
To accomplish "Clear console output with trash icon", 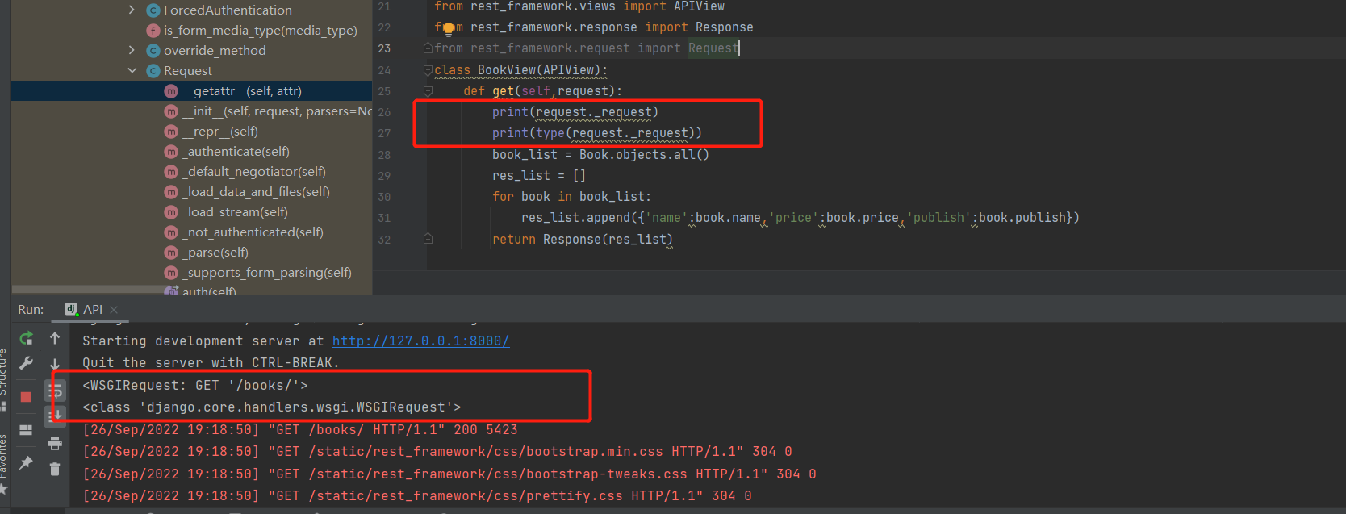I will point(55,469).
